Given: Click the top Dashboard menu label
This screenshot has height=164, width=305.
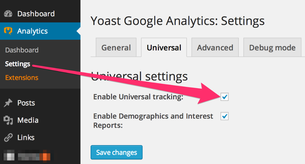Looking at the screenshot, I should click(x=36, y=14).
